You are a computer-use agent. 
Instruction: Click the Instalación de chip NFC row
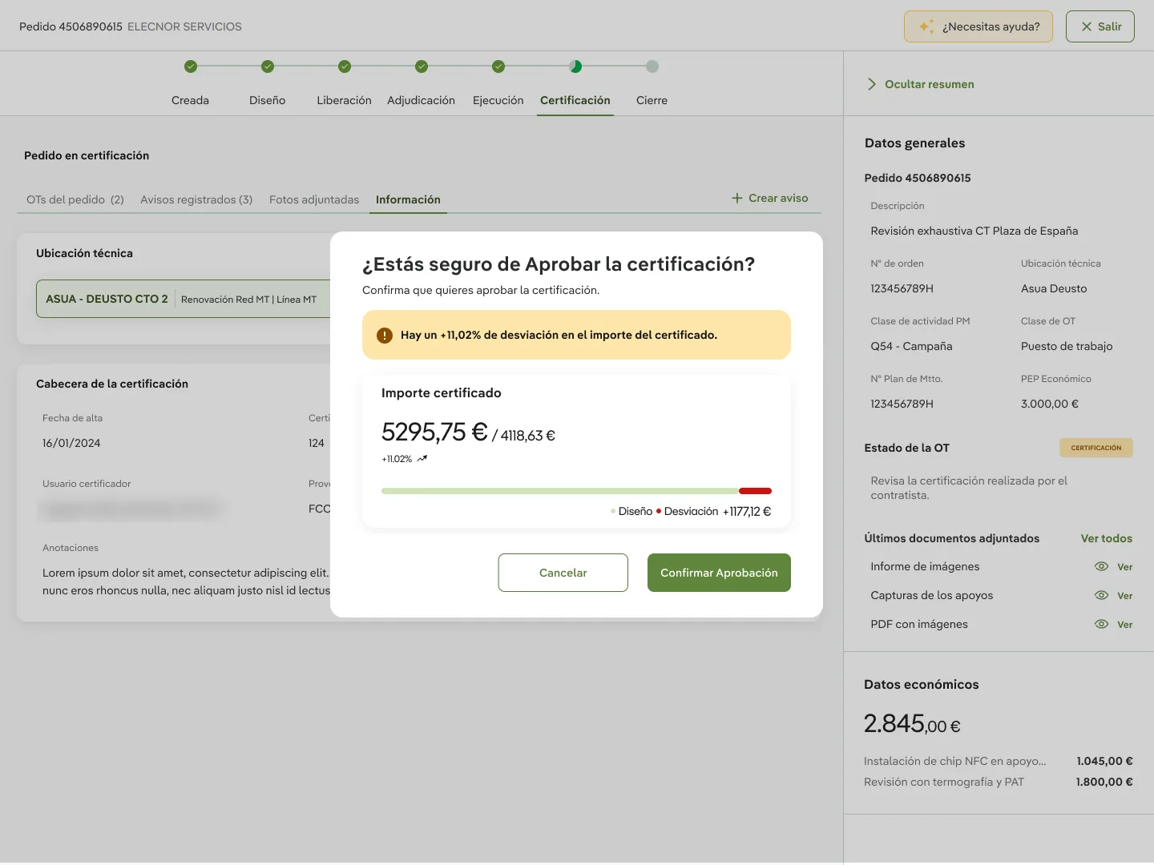click(999, 761)
